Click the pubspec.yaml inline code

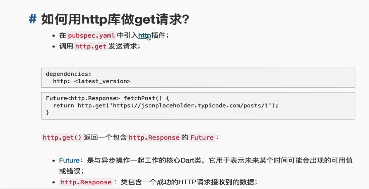[x=91, y=35]
